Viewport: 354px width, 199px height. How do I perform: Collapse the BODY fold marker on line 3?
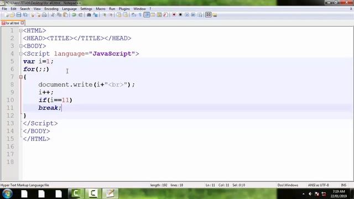[21, 46]
